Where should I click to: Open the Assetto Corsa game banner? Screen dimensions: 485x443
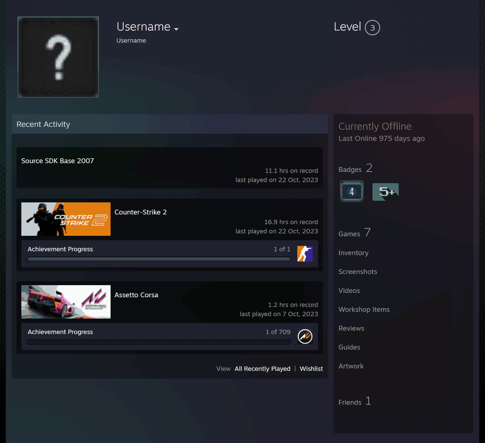[66, 302]
